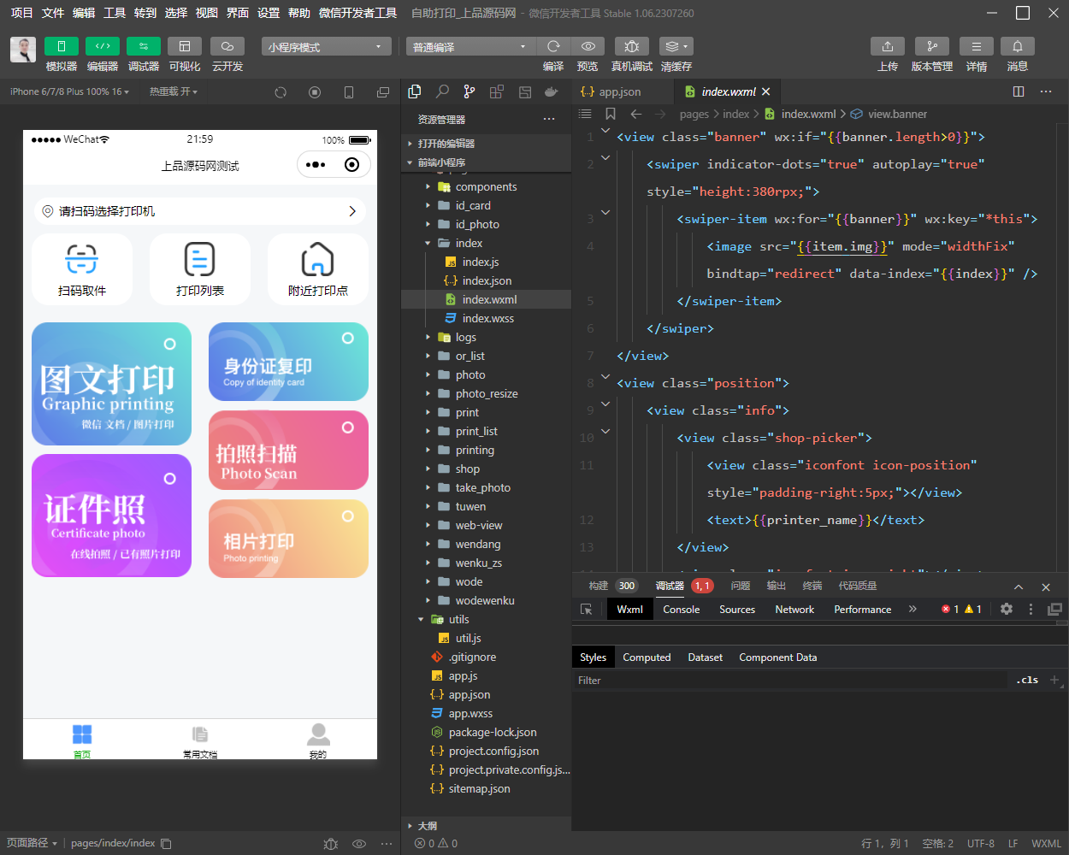Click the element inspector select icon
Screen dimensions: 1069x855
pyautogui.click(x=587, y=610)
